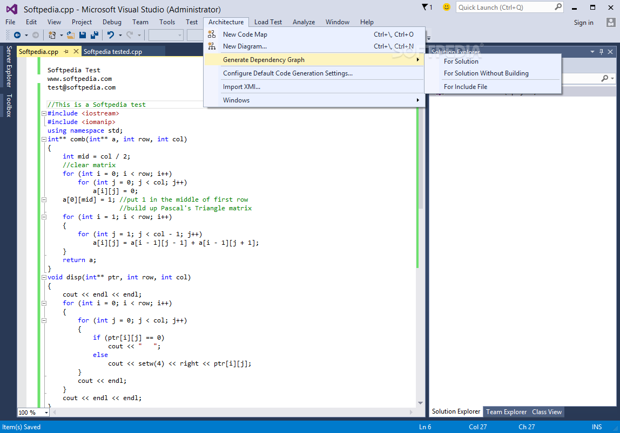Click the Undo arrow icon
The image size is (620, 433).
point(111,35)
